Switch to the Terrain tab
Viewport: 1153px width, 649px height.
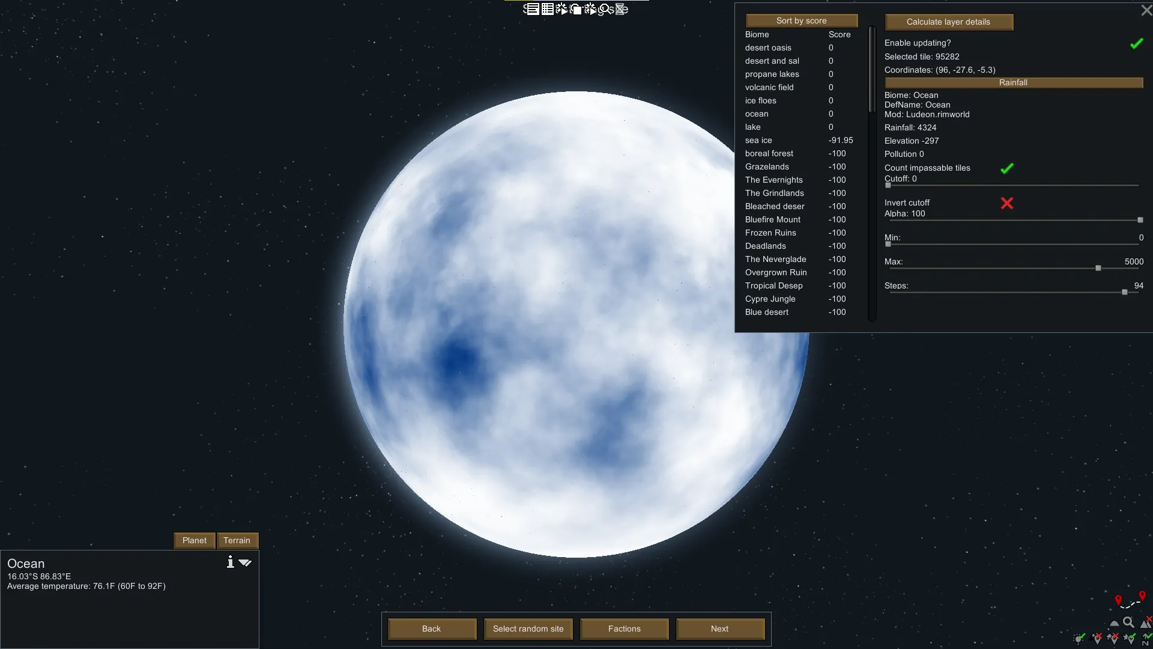[x=237, y=540]
